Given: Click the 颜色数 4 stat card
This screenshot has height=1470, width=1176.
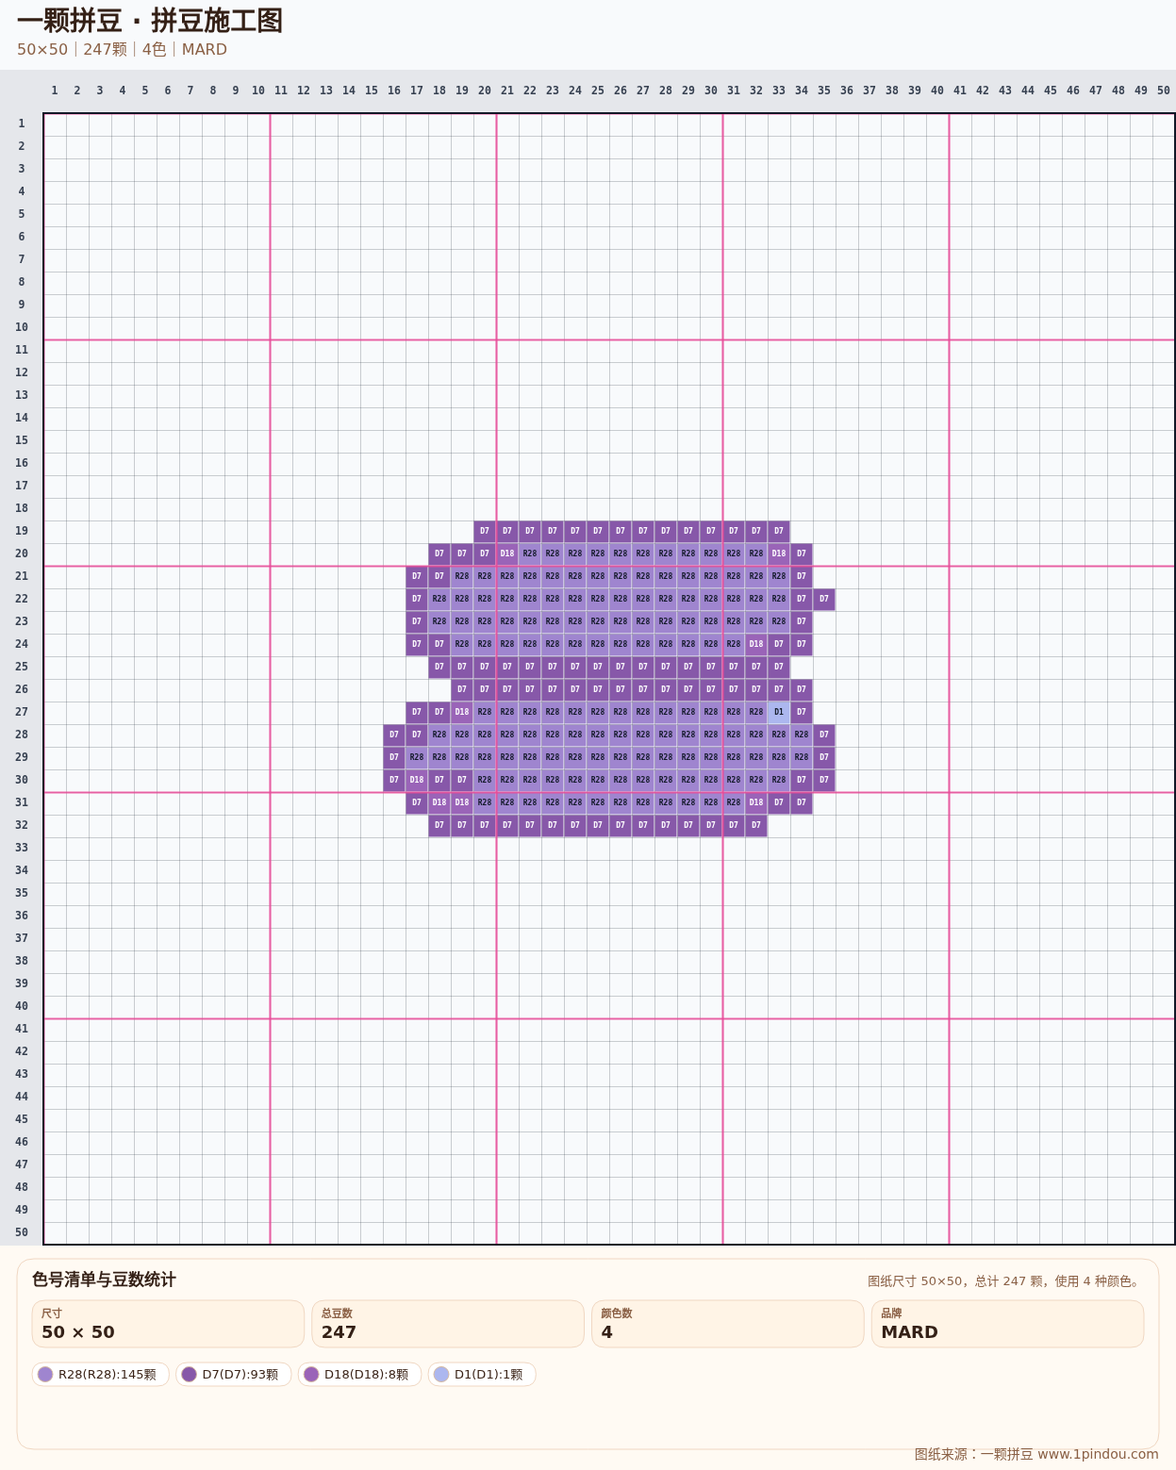Looking at the screenshot, I should 728,1324.
